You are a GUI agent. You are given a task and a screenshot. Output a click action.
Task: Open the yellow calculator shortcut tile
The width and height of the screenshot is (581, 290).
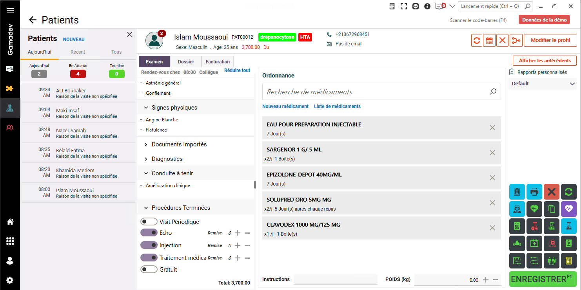[568, 261]
